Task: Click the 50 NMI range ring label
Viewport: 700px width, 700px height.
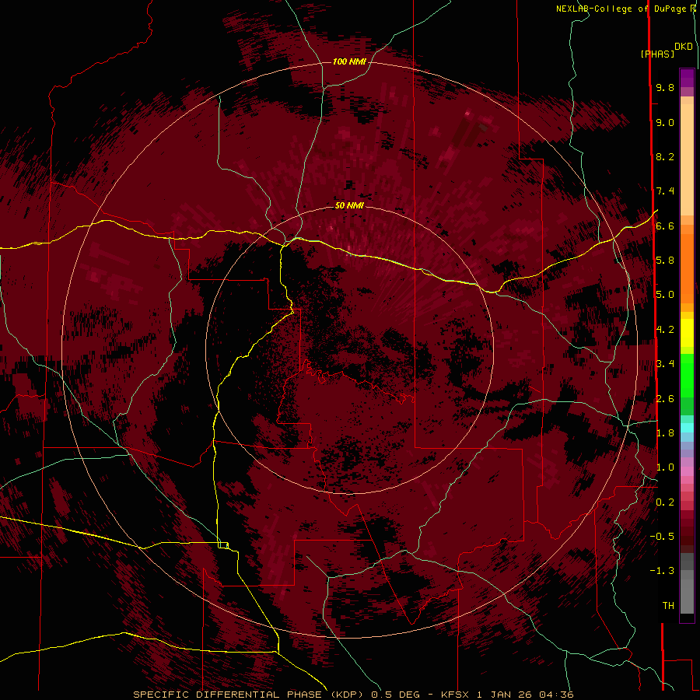Action: [x=349, y=205]
